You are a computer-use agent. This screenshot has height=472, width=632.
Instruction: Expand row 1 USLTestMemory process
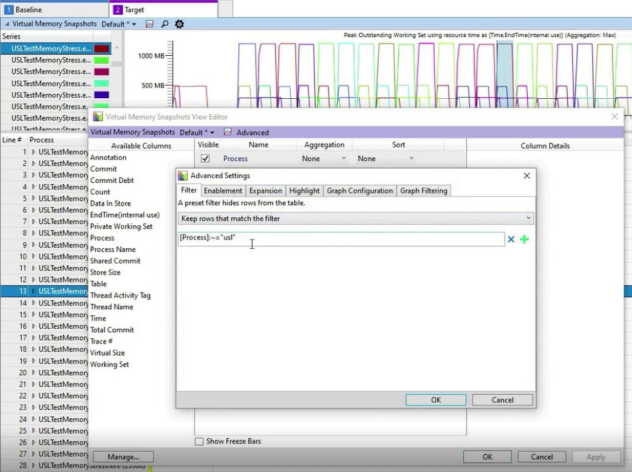coord(34,152)
